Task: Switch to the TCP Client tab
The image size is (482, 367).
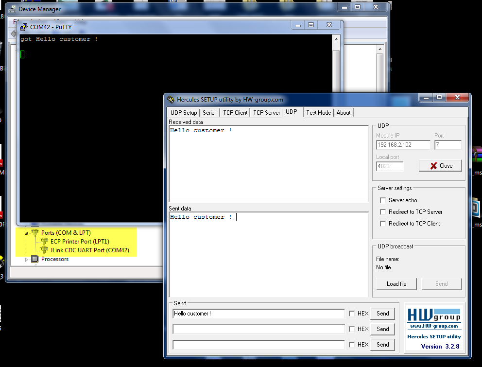Action: (235, 113)
